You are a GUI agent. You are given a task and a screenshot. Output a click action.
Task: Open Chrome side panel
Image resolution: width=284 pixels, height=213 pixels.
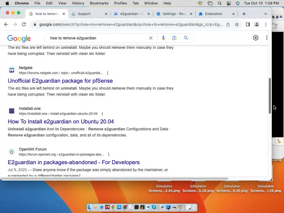(x=248, y=24)
